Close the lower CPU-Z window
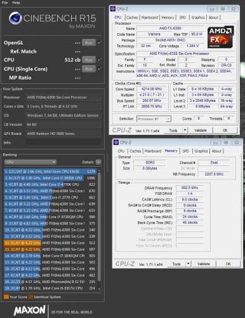245x318 pixels. (237, 142)
